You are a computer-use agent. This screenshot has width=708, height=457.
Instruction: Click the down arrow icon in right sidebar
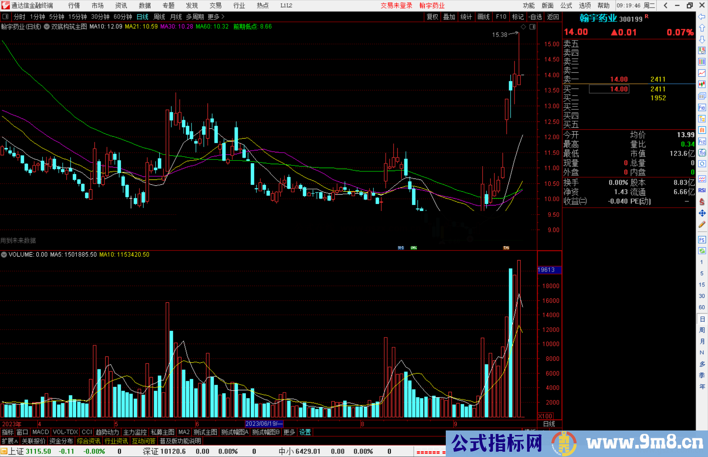pos(702,40)
